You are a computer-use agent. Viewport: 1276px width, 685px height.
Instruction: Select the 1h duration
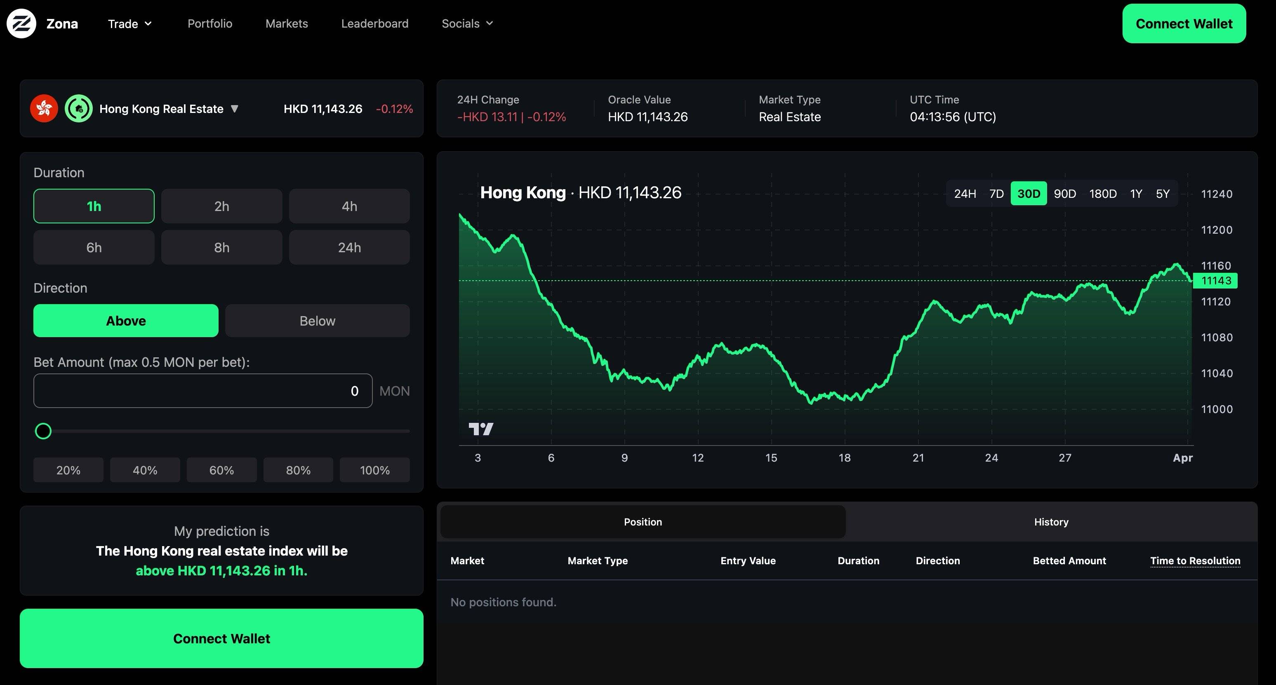pyautogui.click(x=94, y=206)
